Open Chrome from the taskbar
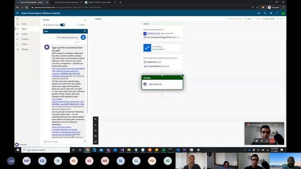The image size is (301, 169). [87, 150]
